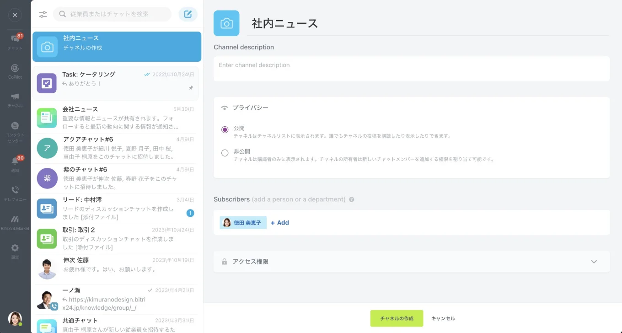Click the help icon beside Subscribers

[x=352, y=199]
